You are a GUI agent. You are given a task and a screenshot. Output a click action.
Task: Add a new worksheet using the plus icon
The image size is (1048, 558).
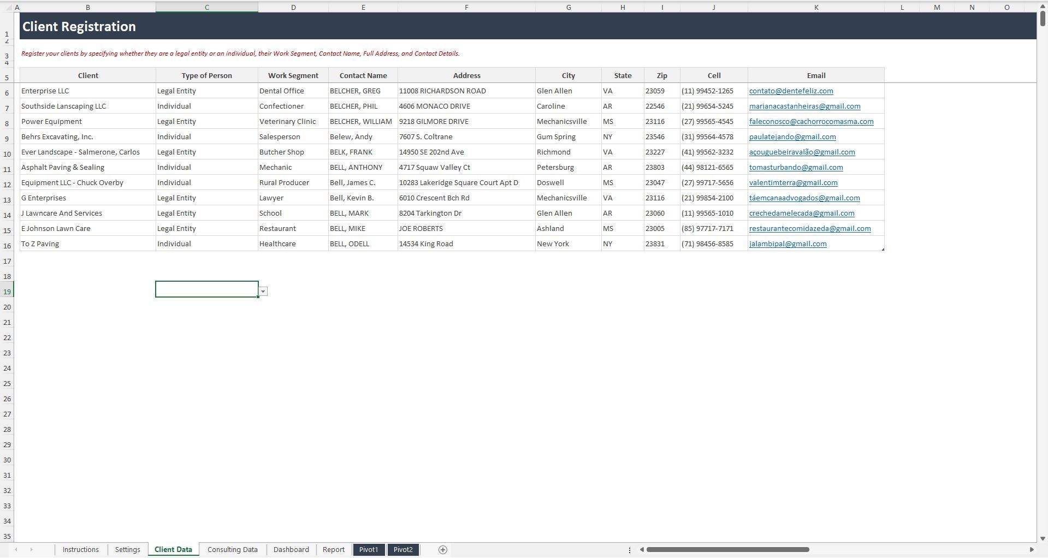(x=442, y=550)
